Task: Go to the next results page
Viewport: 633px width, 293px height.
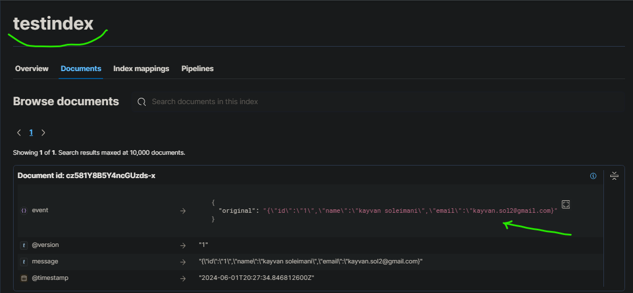Action: click(x=43, y=133)
